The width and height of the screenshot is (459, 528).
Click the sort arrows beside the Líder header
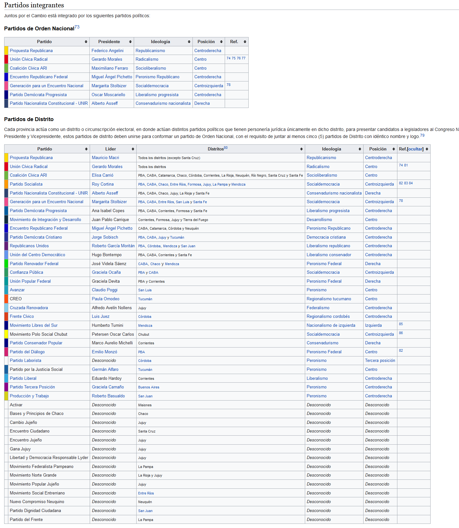[133, 149]
